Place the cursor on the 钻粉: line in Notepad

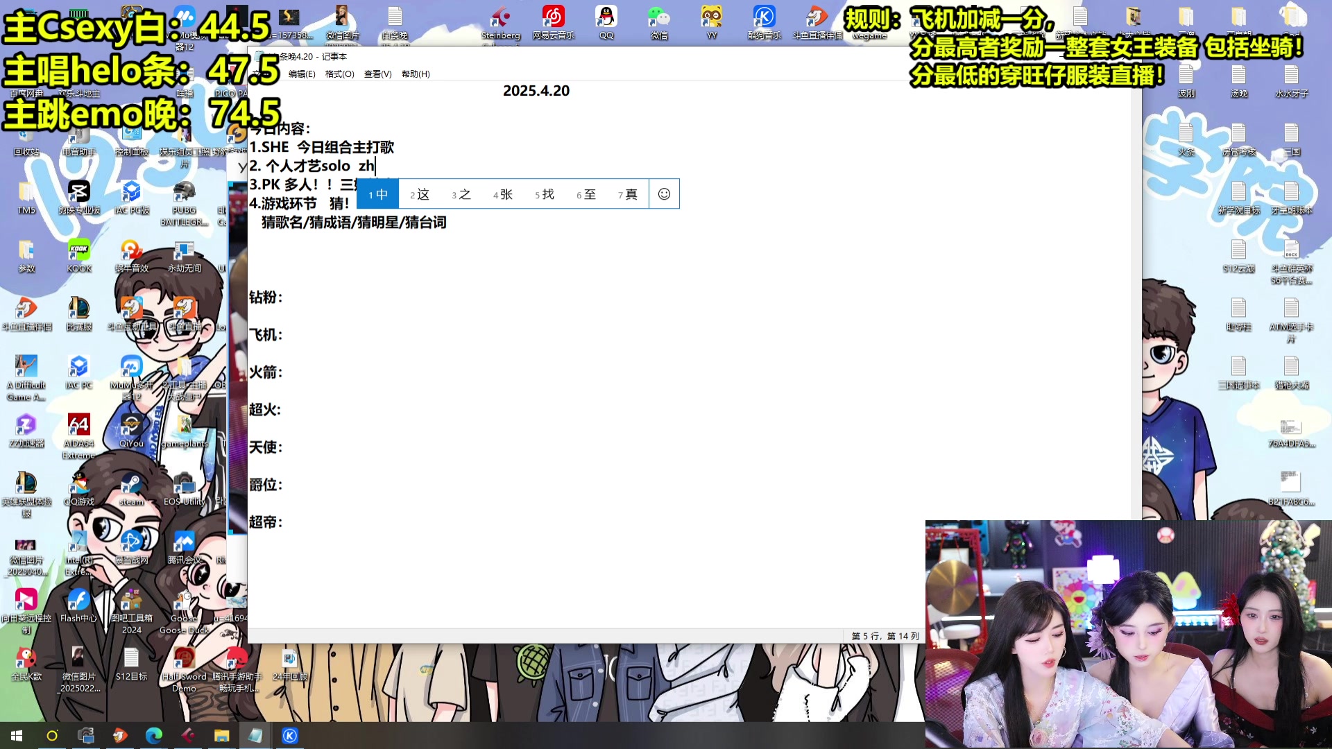pos(266,298)
